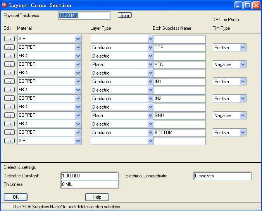262x211 pixels.
Task: Open Film Type dropdown for TOP layer
Action: [243, 48]
